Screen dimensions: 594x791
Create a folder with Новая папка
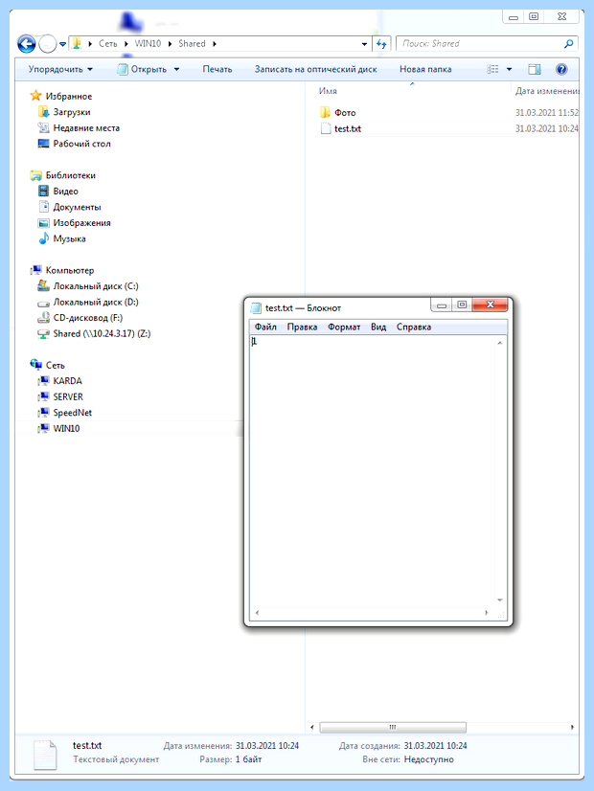pyautogui.click(x=425, y=69)
